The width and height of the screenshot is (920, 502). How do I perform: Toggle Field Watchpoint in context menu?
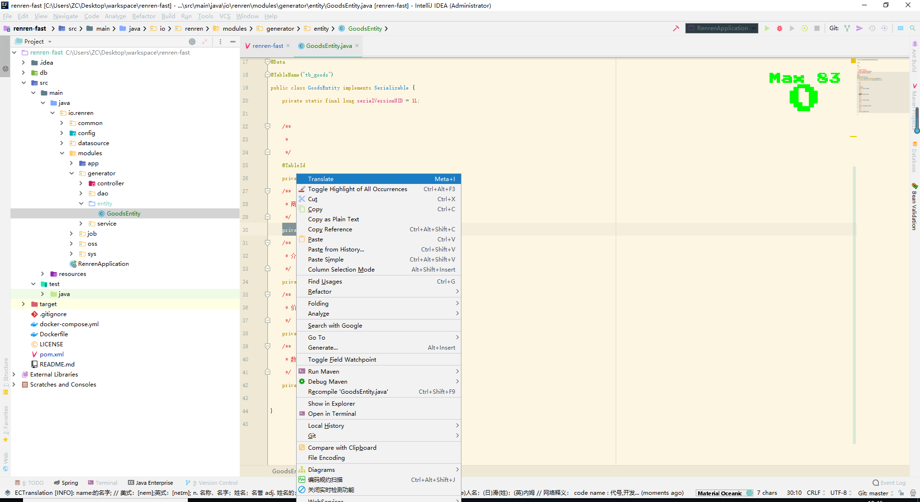pos(379,360)
